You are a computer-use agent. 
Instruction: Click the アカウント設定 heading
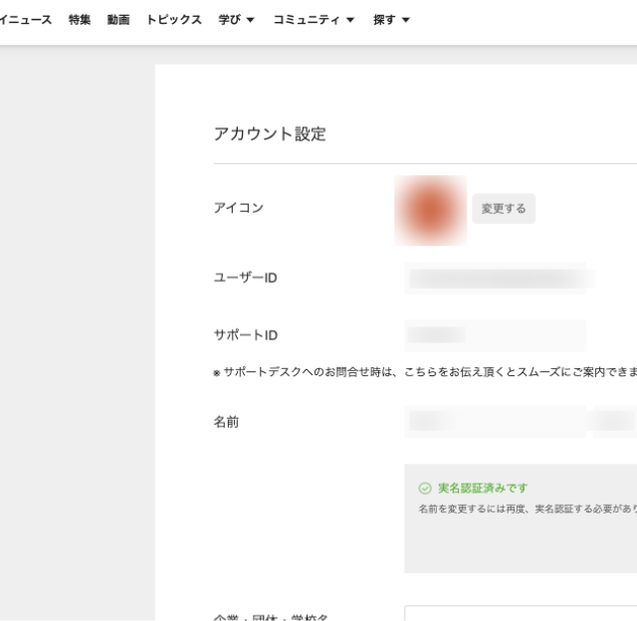(270, 134)
